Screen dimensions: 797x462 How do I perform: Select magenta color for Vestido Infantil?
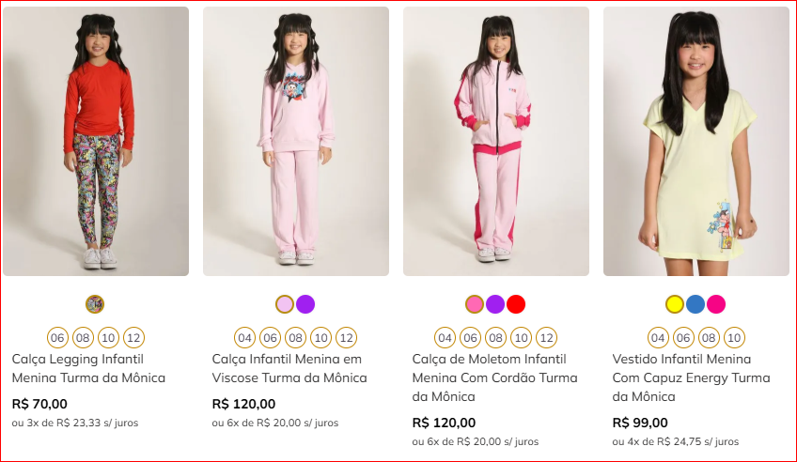716,304
